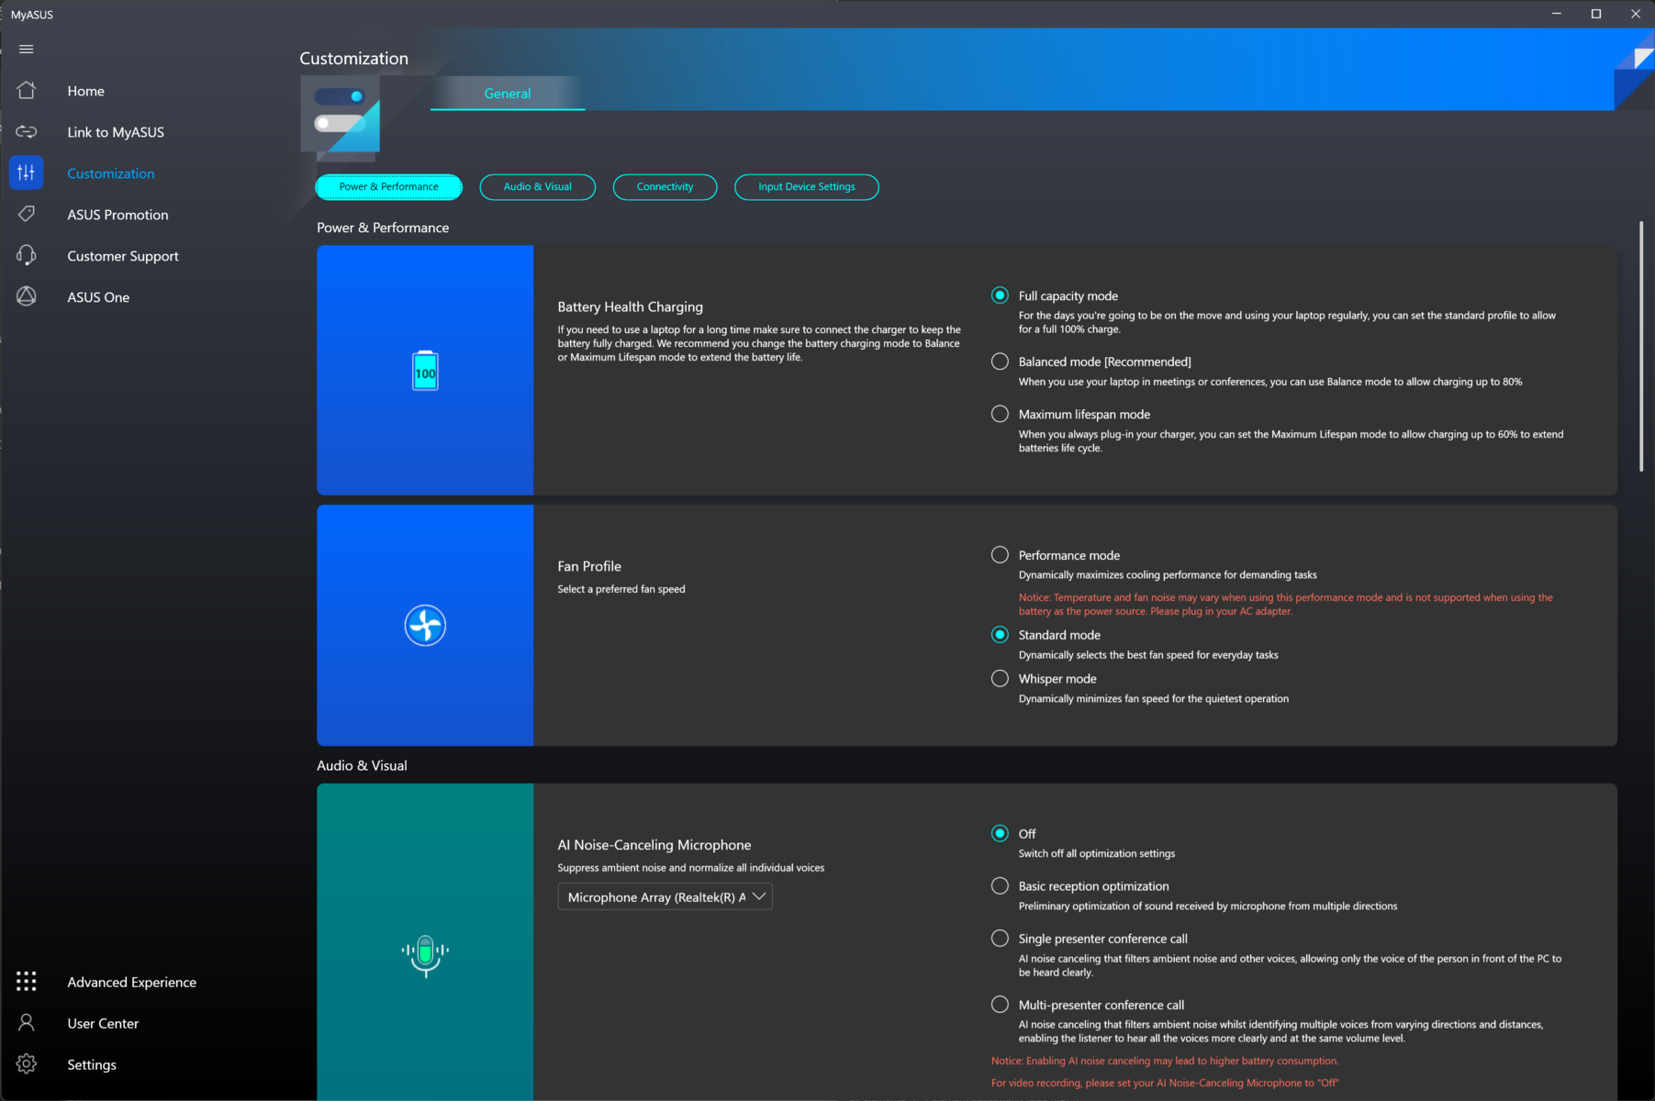Select Single presenter conference call

click(1000, 939)
